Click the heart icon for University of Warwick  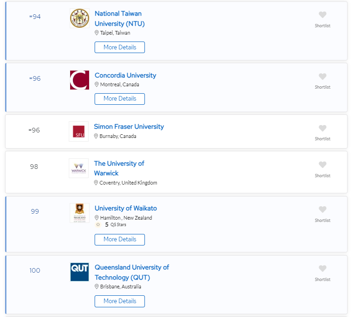pyautogui.click(x=323, y=165)
